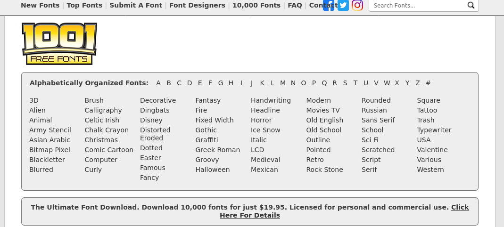Open the Sans Serif category
The width and height of the screenshot is (504, 227).
pyautogui.click(x=378, y=121)
